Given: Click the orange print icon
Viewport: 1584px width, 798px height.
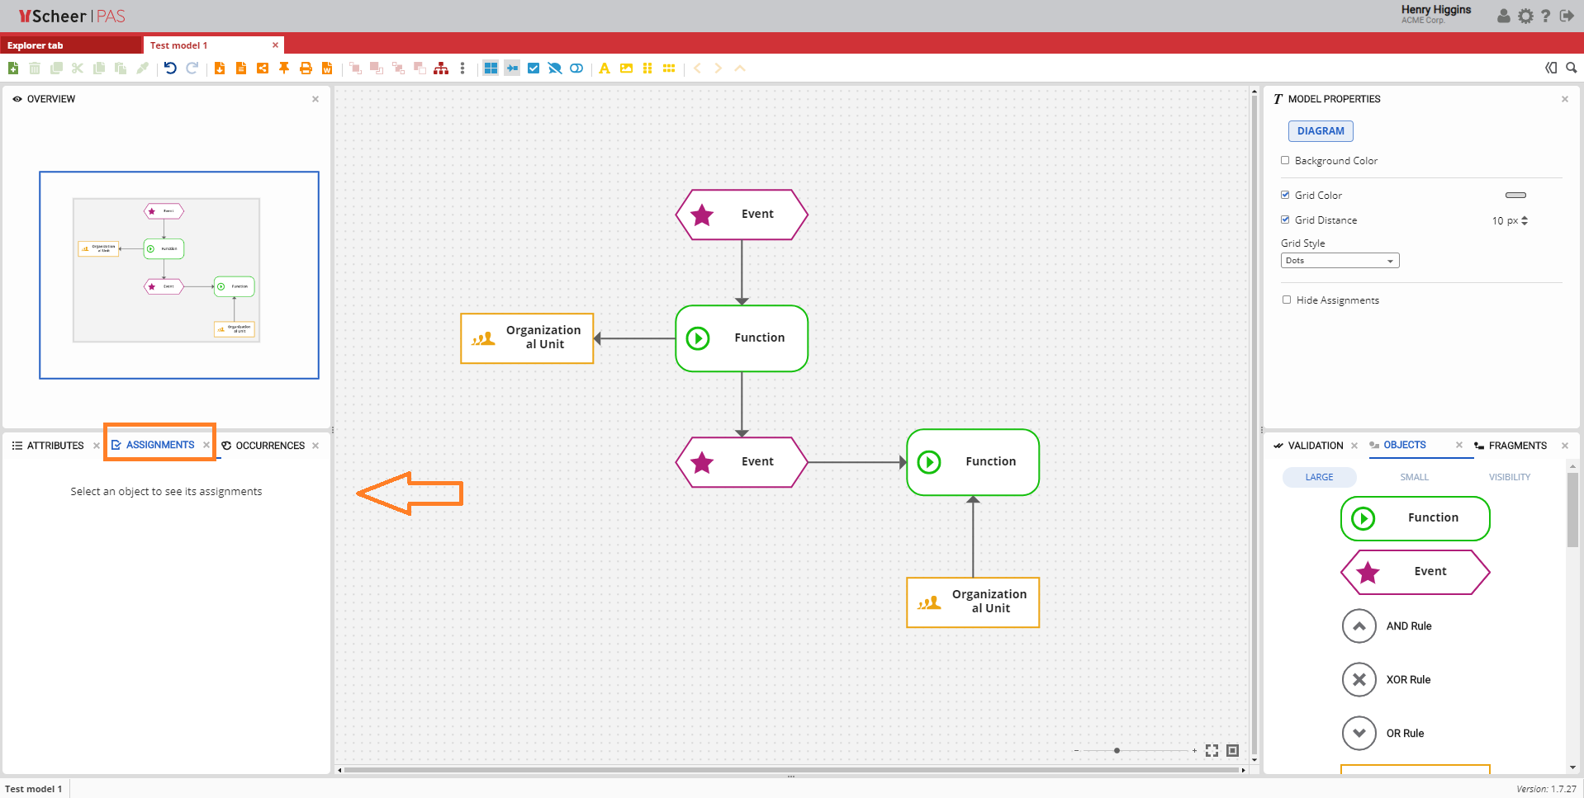Looking at the screenshot, I should (306, 68).
